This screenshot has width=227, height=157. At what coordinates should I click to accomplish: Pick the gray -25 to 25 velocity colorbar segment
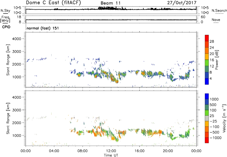[207, 118]
